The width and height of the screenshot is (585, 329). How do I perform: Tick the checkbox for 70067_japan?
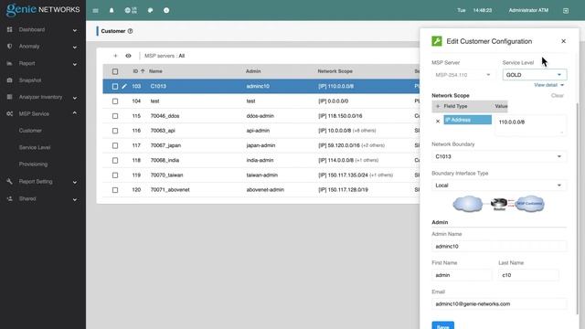pos(115,145)
